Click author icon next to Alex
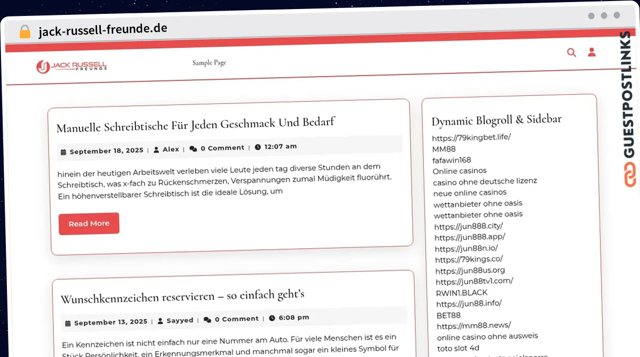640x357 pixels. [x=156, y=150]
